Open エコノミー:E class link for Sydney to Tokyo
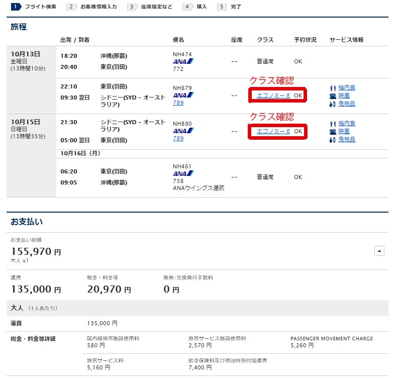This screenshot has width=398, height=378. coord(273,131)
